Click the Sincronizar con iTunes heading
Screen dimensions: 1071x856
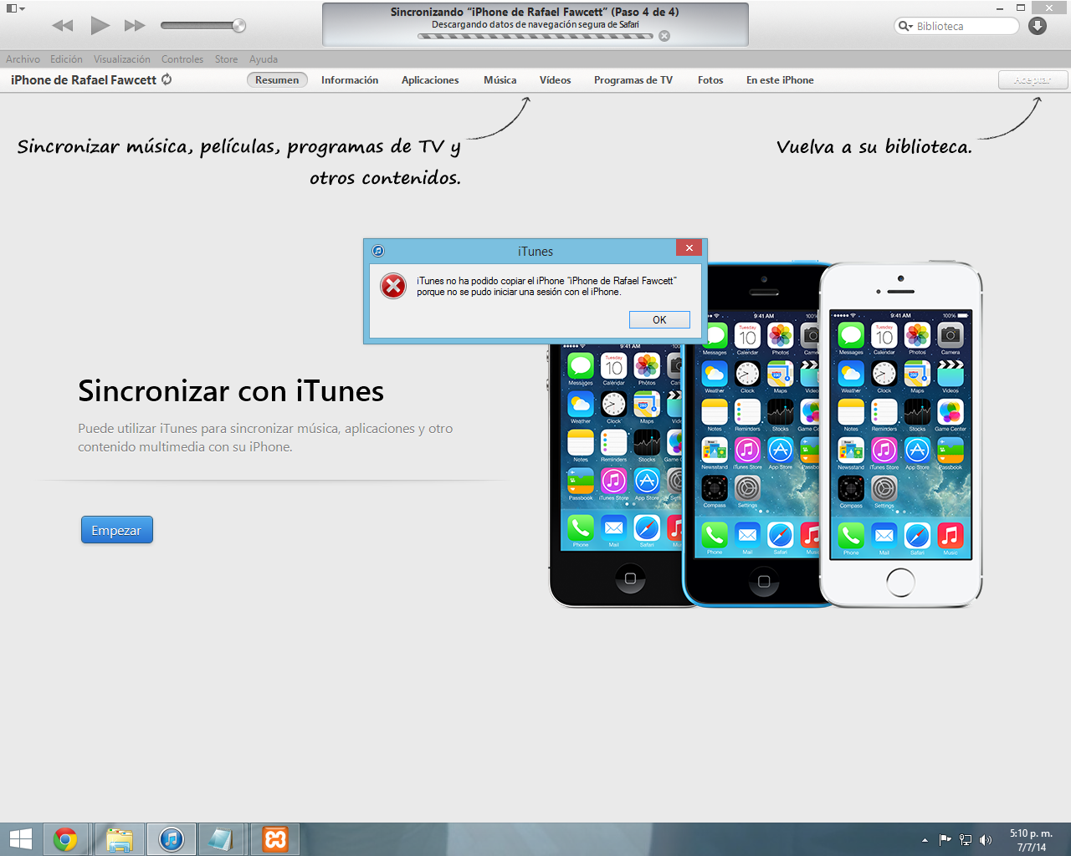point(231,391)
